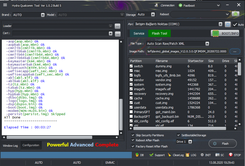Open the Reboot options dropdown
Screen dimensions: 245x166
click(227, 14)
